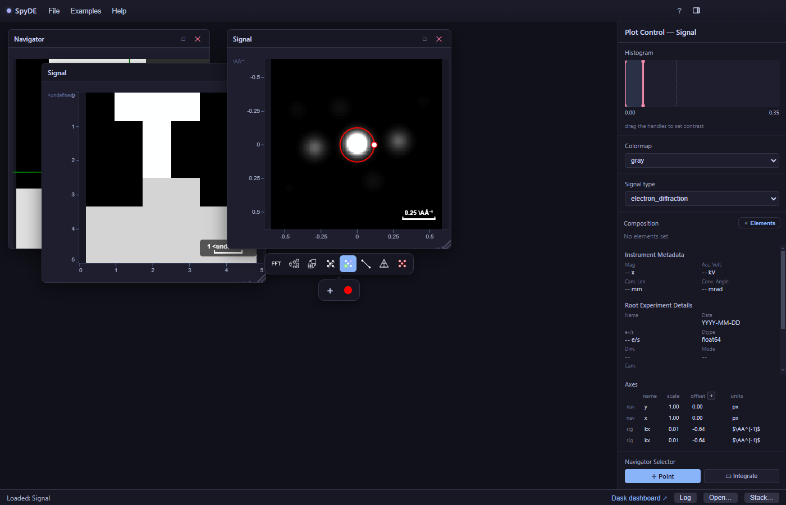Click the T-image Signal window title bar
This screenshot has height=505, width=786.
pyautogui.click(x=135, y=73)
